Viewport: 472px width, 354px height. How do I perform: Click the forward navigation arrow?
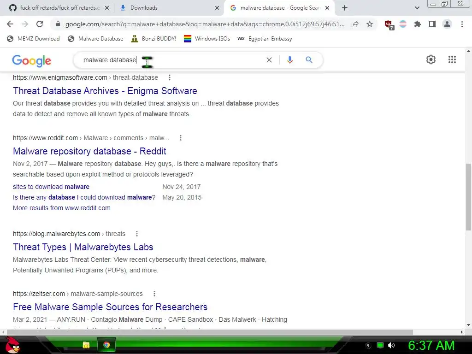coord(25,24)
